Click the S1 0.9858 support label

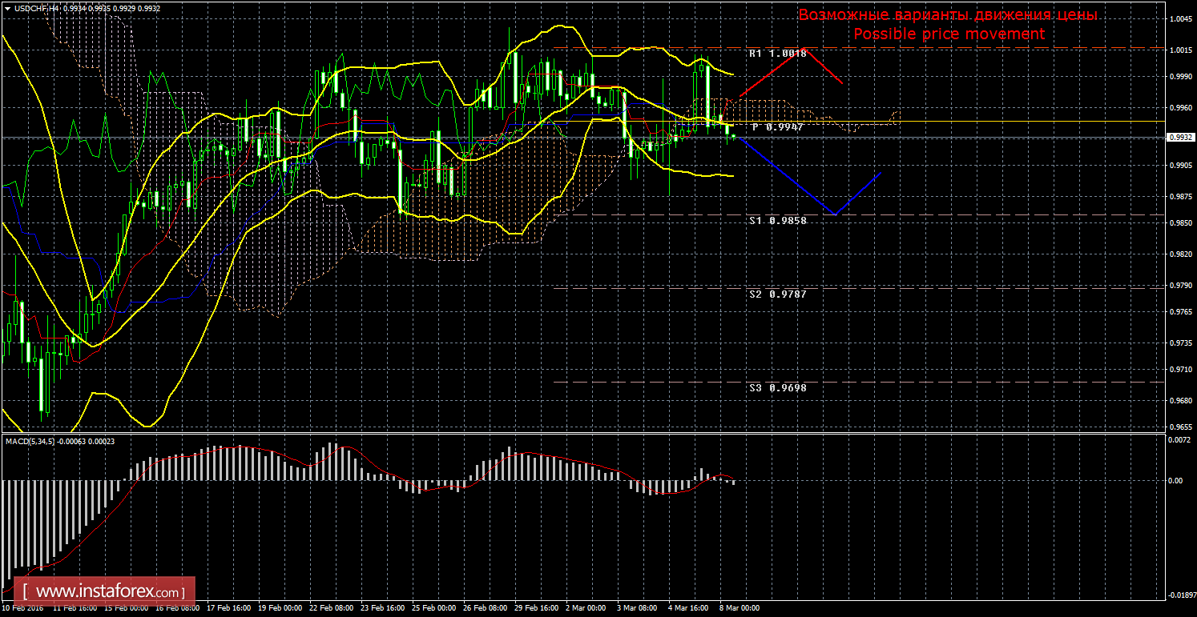pos(777,219)
